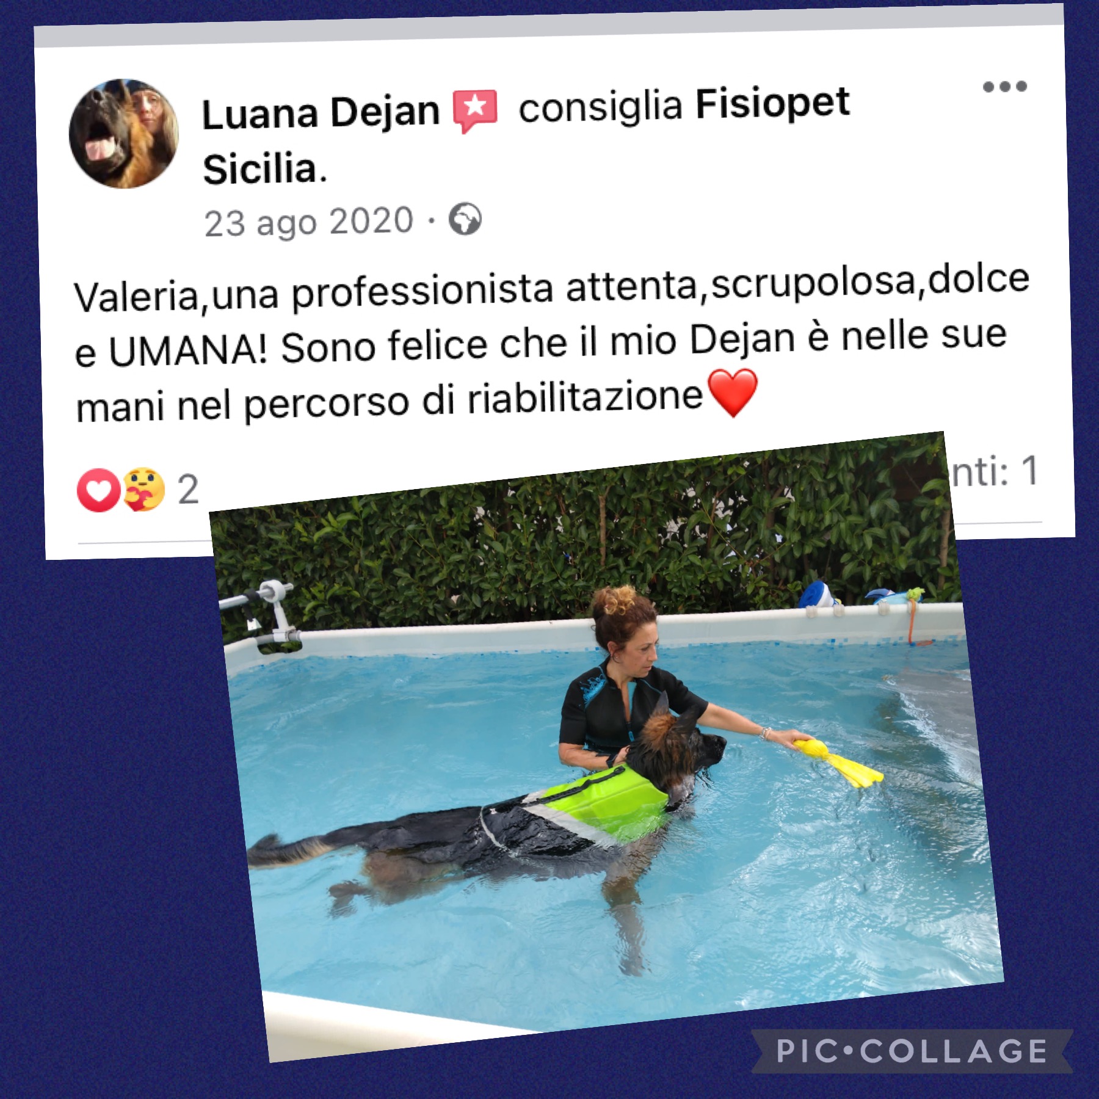Open the comments count label
Screen dimensions: 1099x1099
click(x=994, y=471)
